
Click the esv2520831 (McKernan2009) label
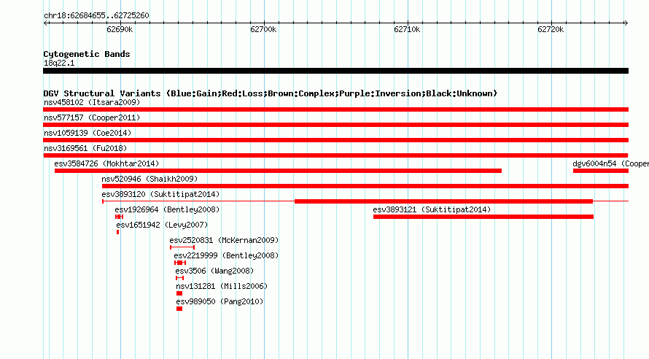[224, 240]
